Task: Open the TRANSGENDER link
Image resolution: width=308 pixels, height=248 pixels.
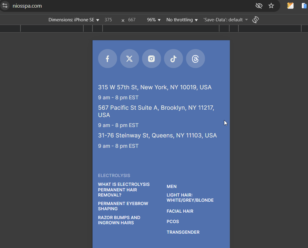Action: pos(183,232)
